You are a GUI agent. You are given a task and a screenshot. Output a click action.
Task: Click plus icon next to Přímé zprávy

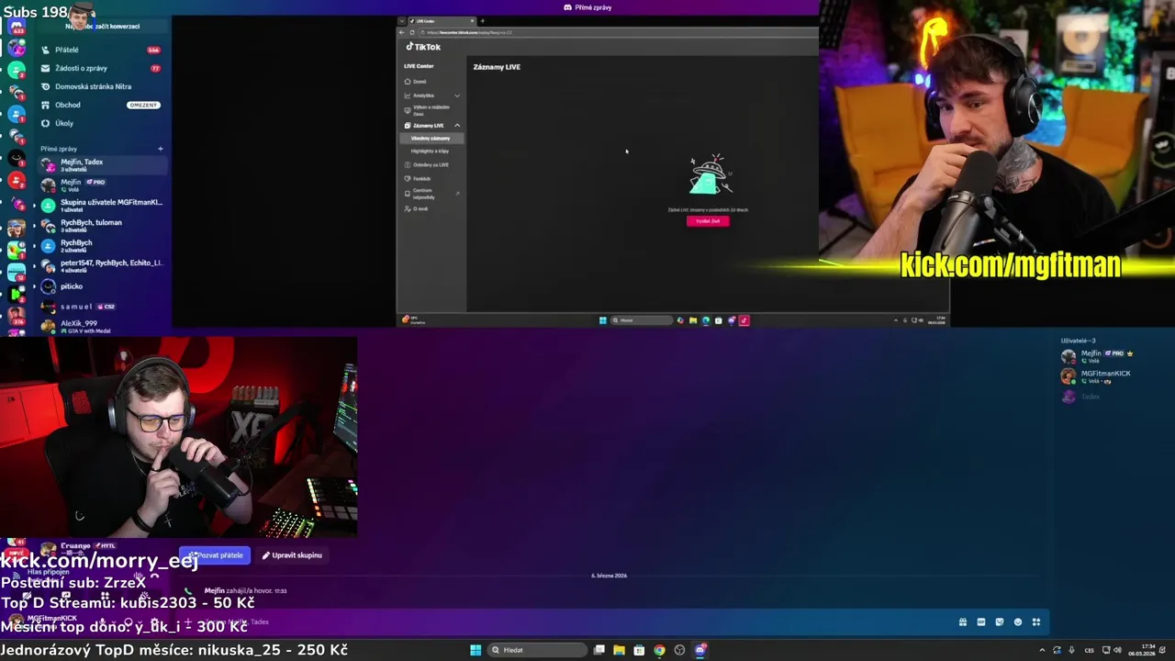coord(160,149)
